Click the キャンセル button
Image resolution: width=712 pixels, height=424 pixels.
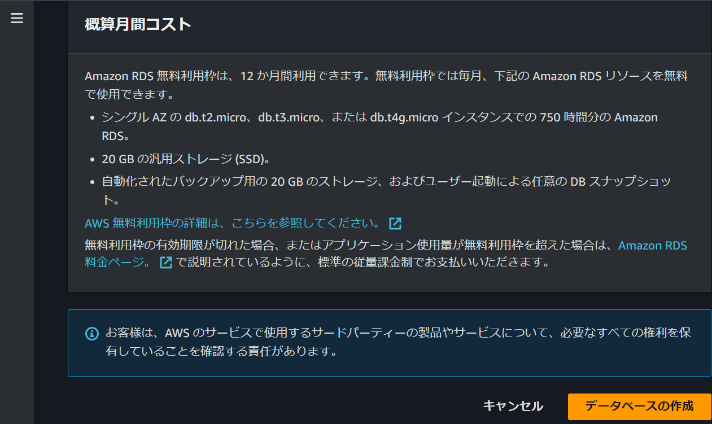point(513,406)
